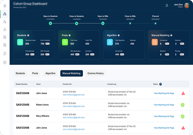Switch to the Students tab
The width and height of the screenshot is (193, 135).
click(20, 73)
